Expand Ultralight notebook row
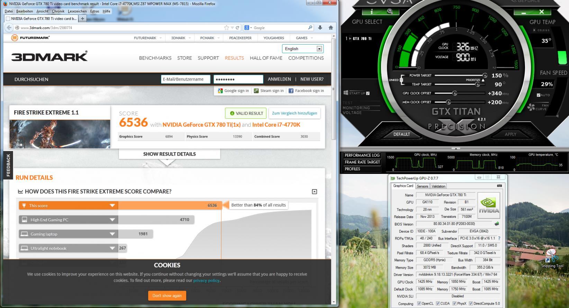The image size is (569, 308). click(112, 248)
